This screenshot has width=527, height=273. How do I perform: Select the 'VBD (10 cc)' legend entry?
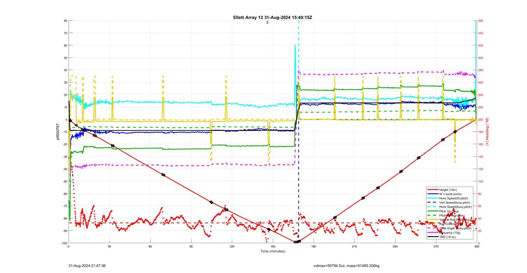447,237
